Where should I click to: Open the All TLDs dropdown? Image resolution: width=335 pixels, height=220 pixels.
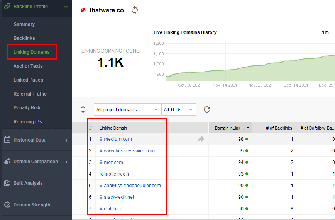pos(179,109)
